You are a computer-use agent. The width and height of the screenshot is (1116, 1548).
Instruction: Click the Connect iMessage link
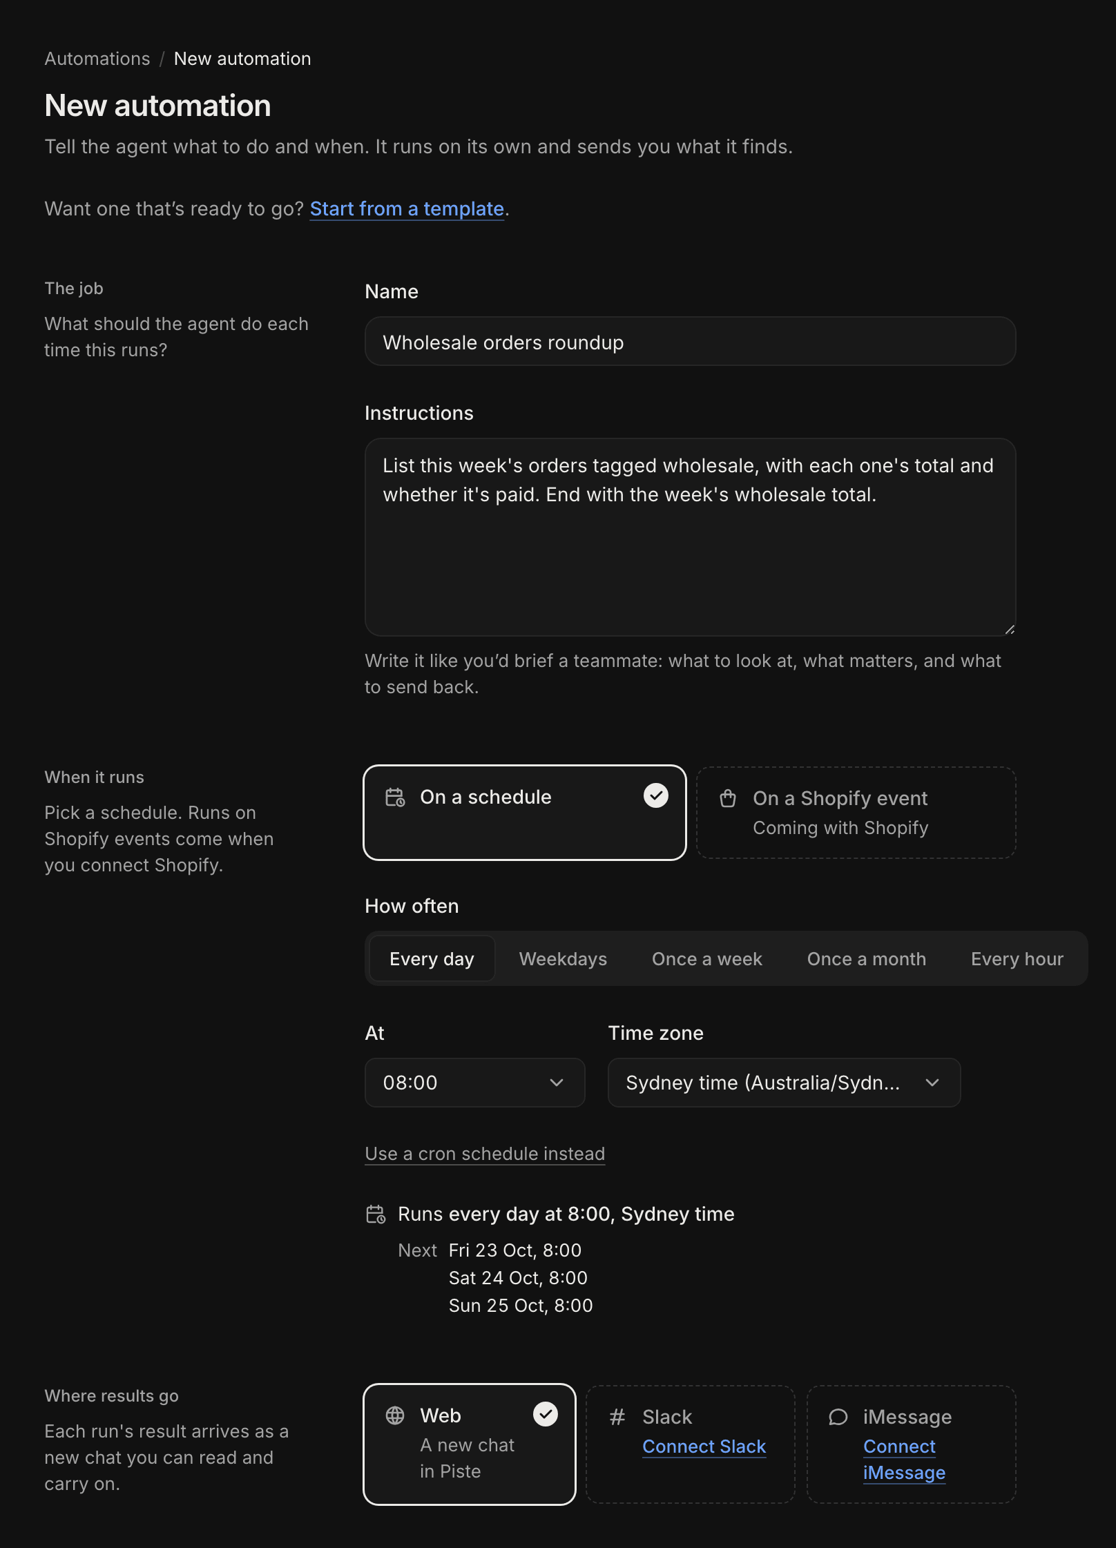click(904, 1460)
